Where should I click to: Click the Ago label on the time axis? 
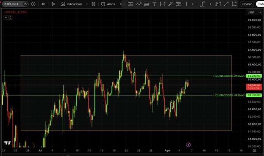[167, 151]
